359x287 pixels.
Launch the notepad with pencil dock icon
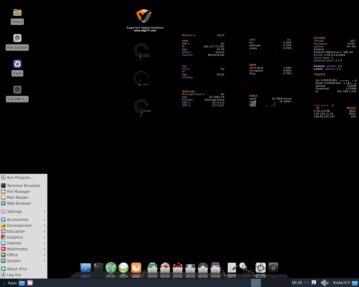(x=232, y=268)
